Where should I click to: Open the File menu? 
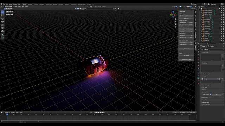4,4
